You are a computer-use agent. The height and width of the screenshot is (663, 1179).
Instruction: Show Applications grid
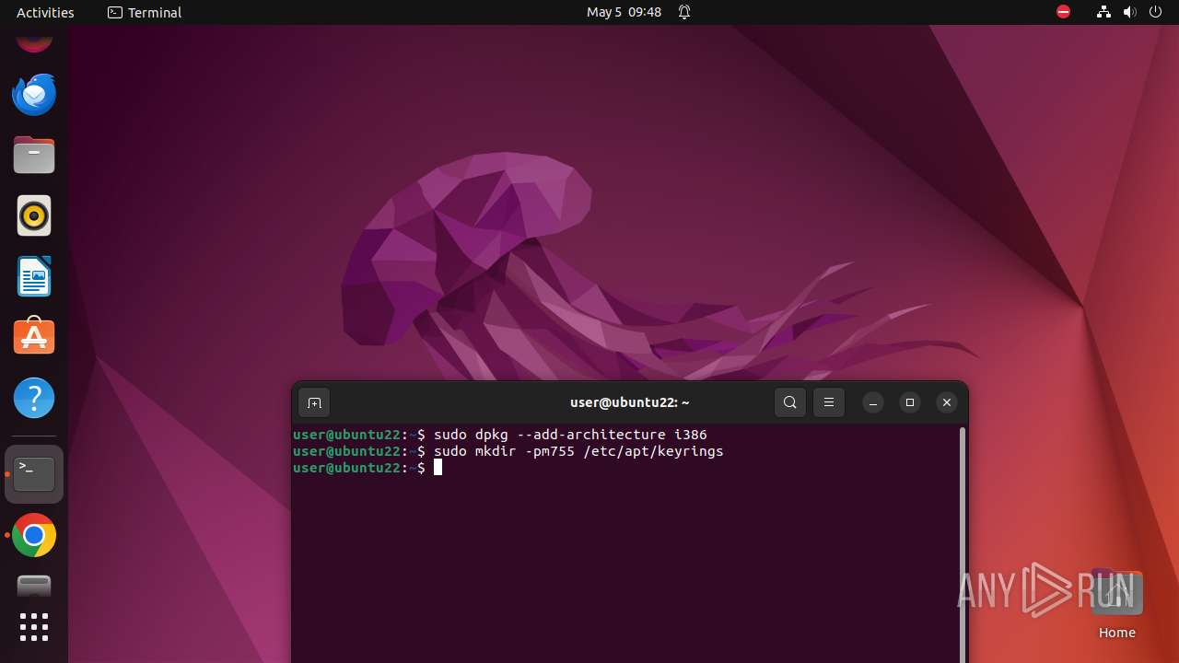point(34,627)
